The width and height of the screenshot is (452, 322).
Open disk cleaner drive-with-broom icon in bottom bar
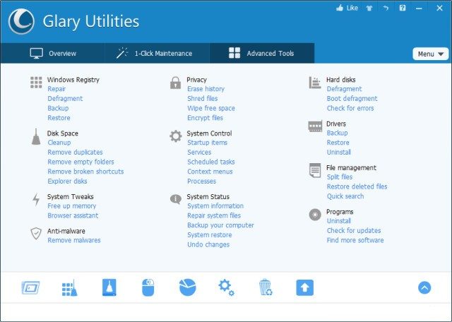click(109, 287)
